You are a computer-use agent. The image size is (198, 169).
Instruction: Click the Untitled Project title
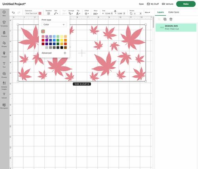click(14, 4)
